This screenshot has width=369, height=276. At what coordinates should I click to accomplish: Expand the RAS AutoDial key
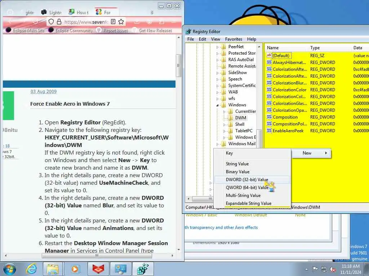[x=217, y=60]
